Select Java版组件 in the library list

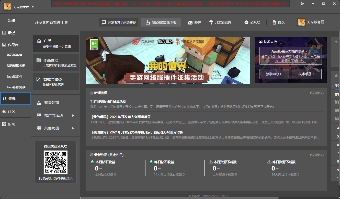(15, 76)
